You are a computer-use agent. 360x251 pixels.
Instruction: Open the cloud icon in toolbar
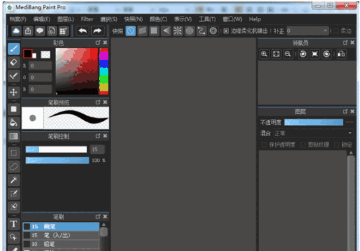click(x=16, y=31)
